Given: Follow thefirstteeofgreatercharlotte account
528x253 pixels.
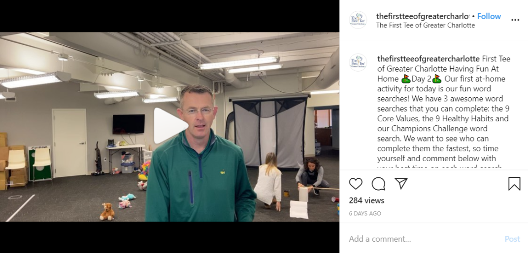Looking at the screenshot, I should [x=489, y=16].
